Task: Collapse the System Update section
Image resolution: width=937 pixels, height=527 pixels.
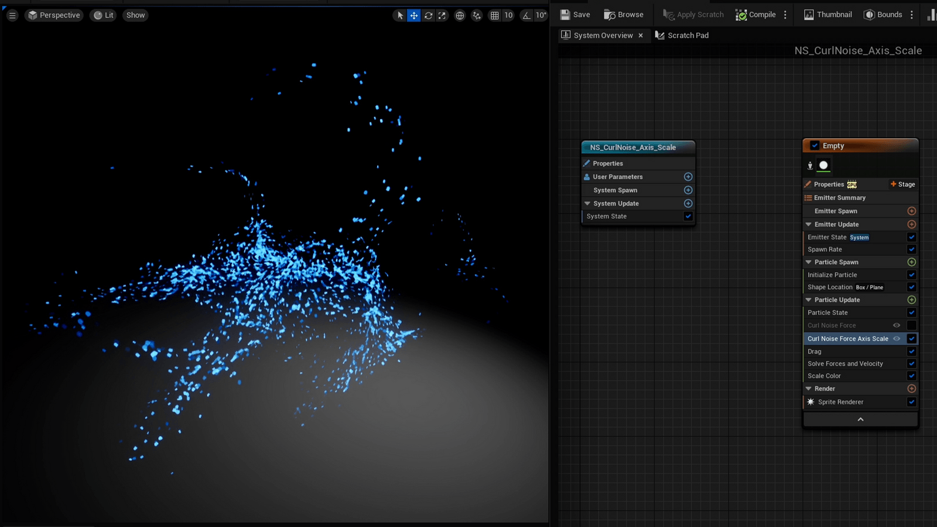Action: [x=587, y=203]
